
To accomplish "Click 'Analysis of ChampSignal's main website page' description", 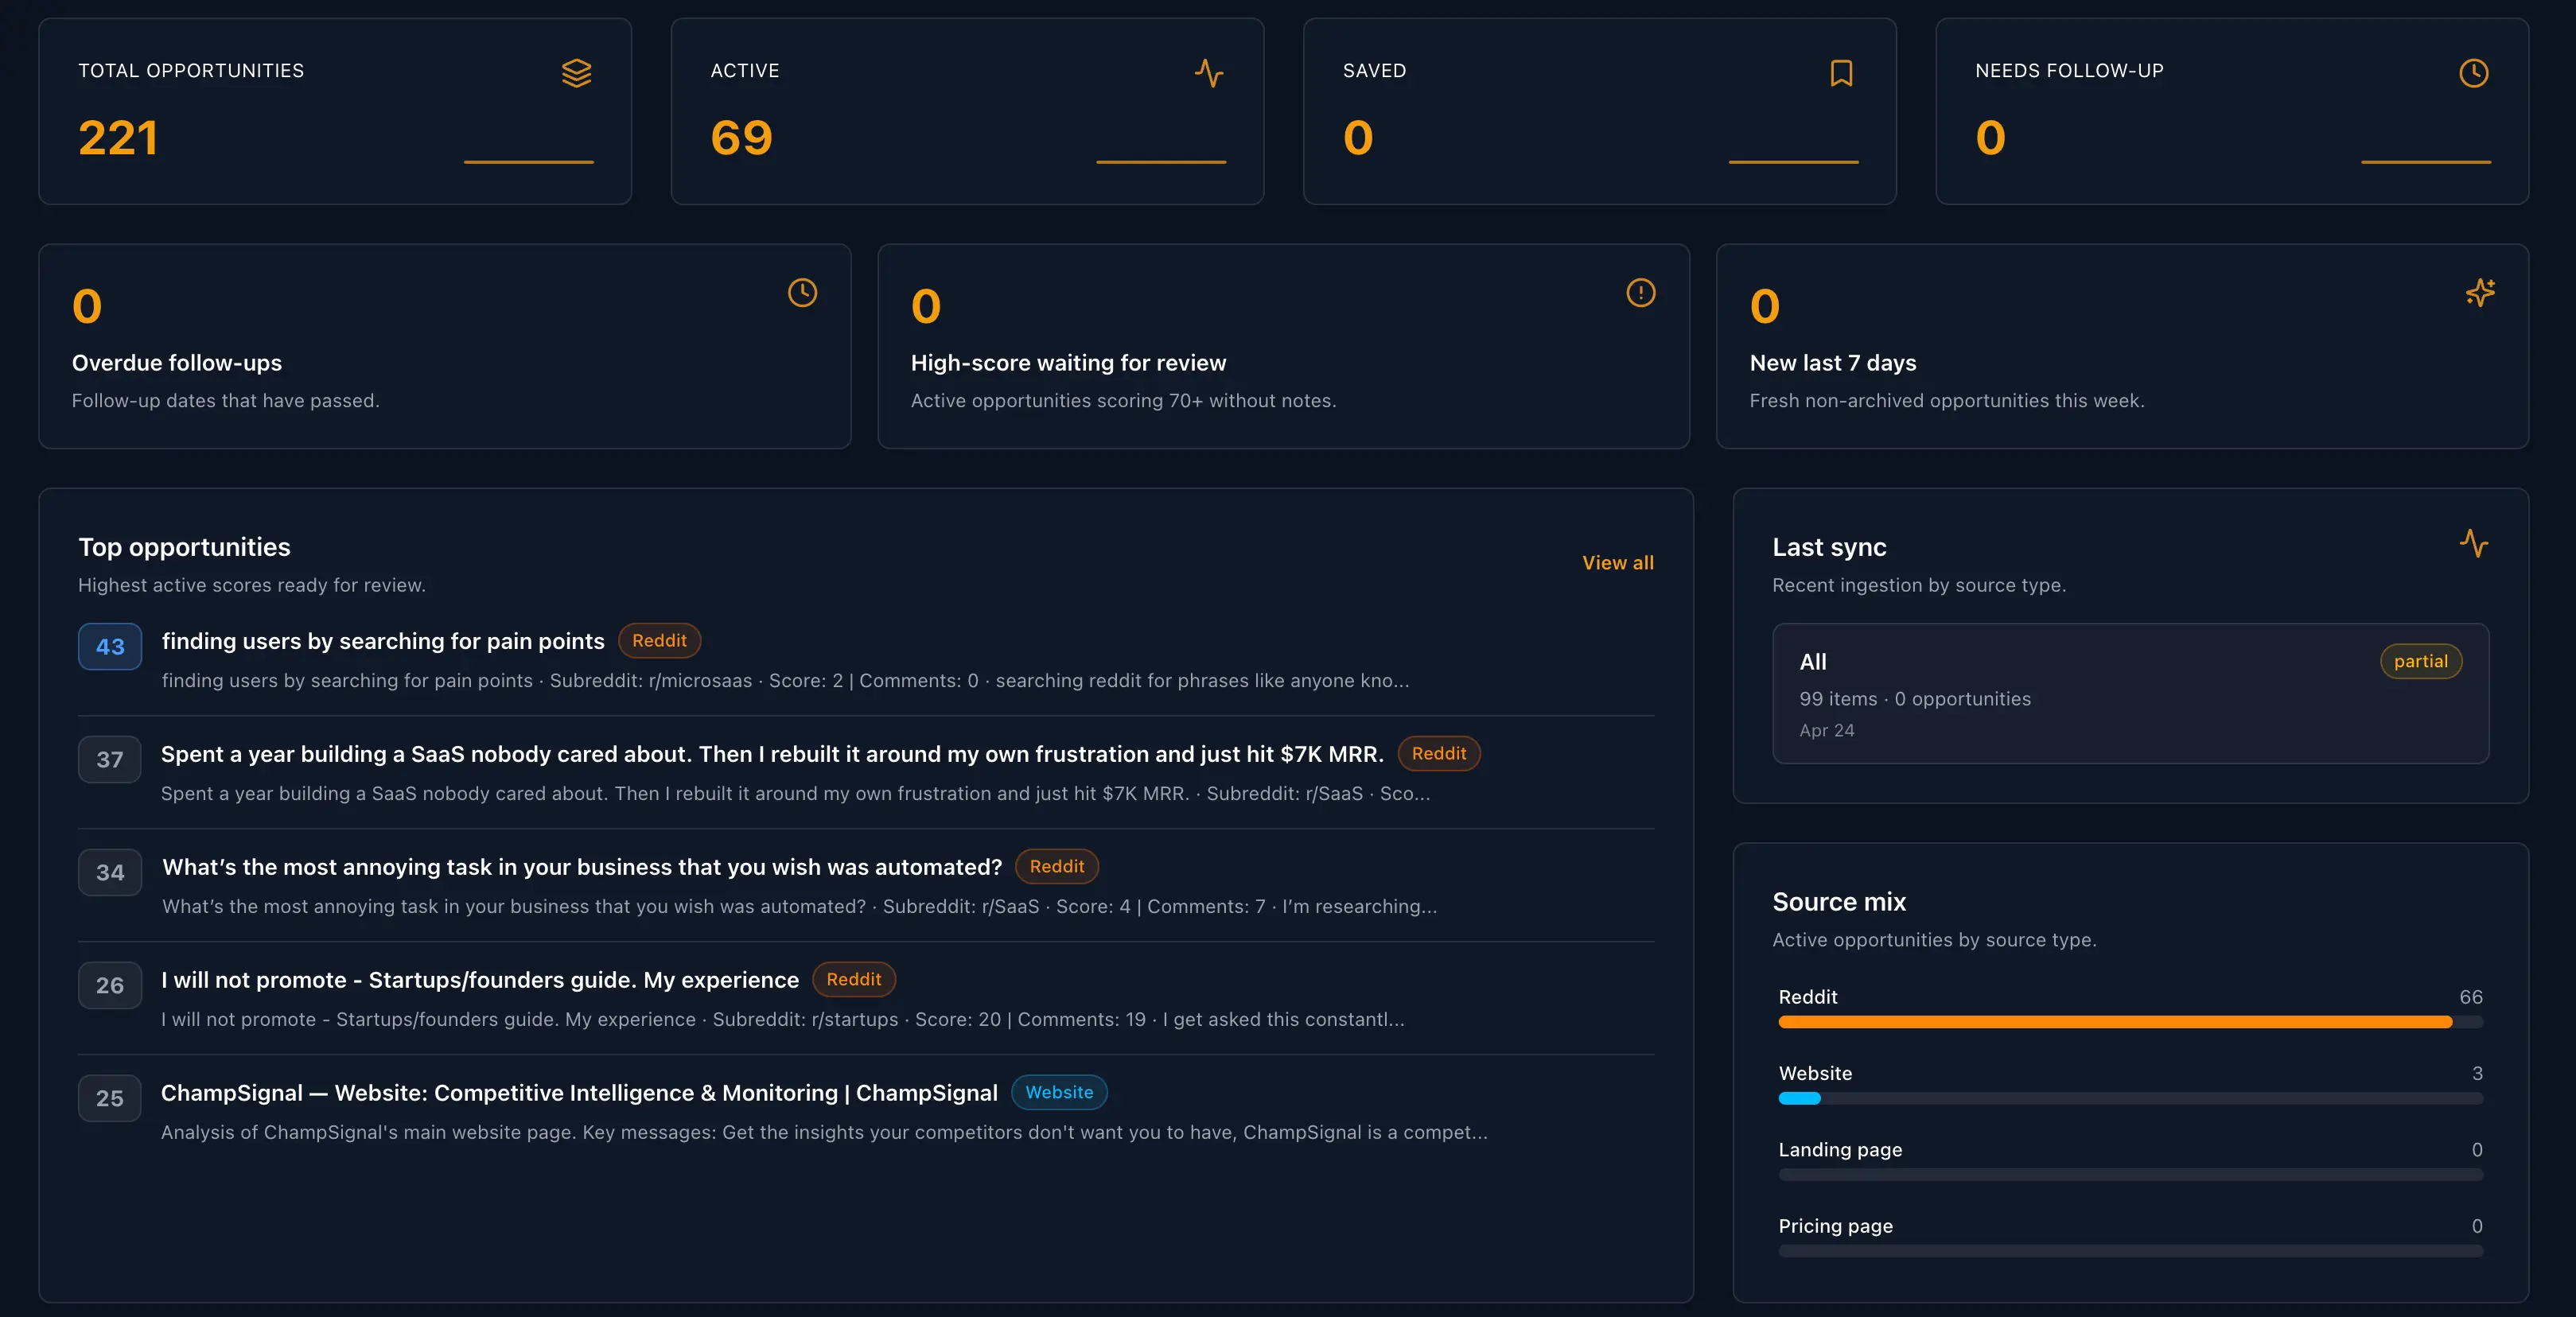I will pos(824,1133).
